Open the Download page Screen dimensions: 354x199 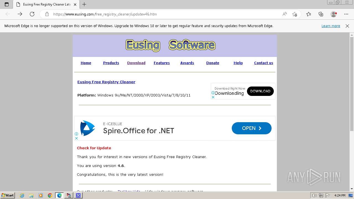click(x=136, y=63)
